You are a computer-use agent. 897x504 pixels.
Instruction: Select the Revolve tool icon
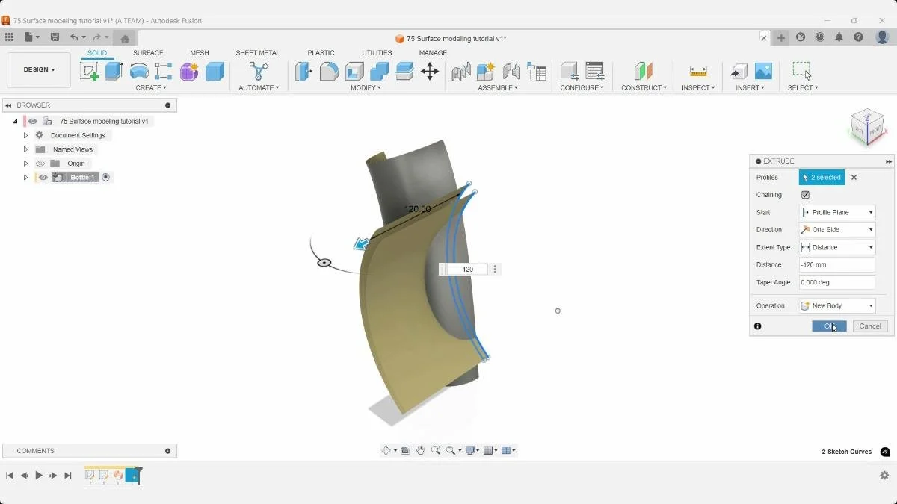pos(139,72)
